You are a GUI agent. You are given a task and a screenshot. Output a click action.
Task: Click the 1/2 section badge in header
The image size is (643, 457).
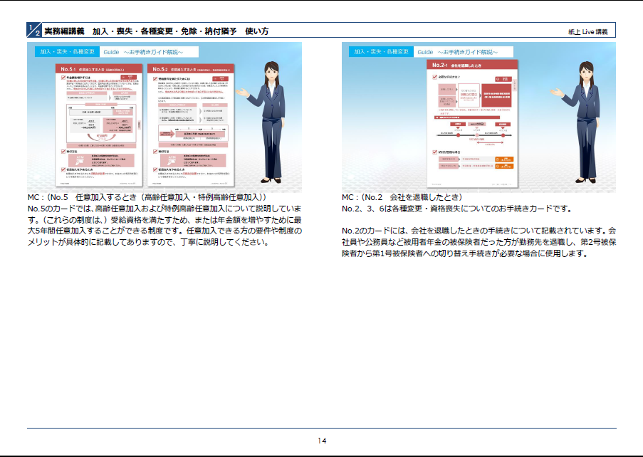click(33, 30)
